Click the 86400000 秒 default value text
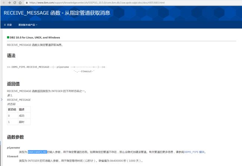Screen dimensions: 242x166 click(x=118, y=161)
